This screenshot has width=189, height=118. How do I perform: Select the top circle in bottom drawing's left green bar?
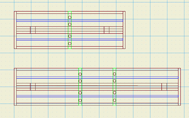tap(80, 74)
